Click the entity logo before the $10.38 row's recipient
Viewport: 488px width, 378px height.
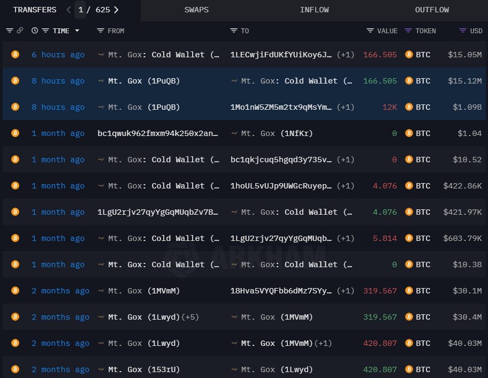pyautogui.click(x=234, y=264)
